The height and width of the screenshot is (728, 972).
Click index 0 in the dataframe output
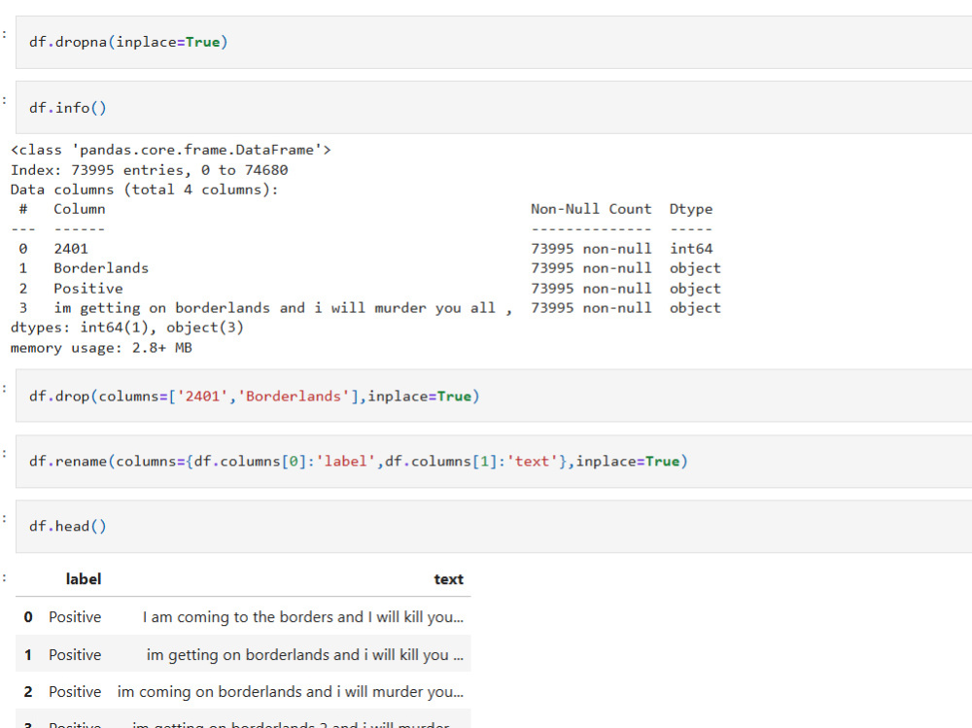(28, 617)
